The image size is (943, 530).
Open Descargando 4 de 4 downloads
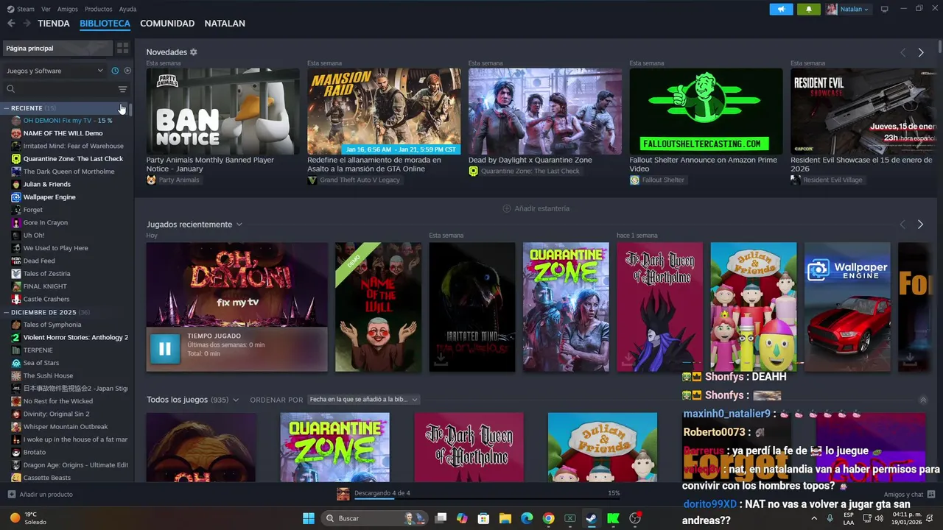382,493
